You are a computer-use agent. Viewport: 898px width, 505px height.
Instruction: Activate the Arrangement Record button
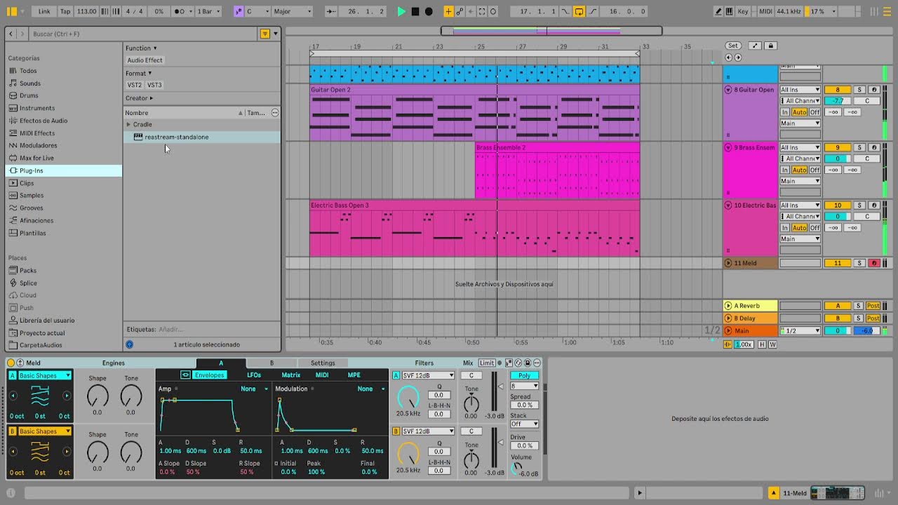(429, 11)
